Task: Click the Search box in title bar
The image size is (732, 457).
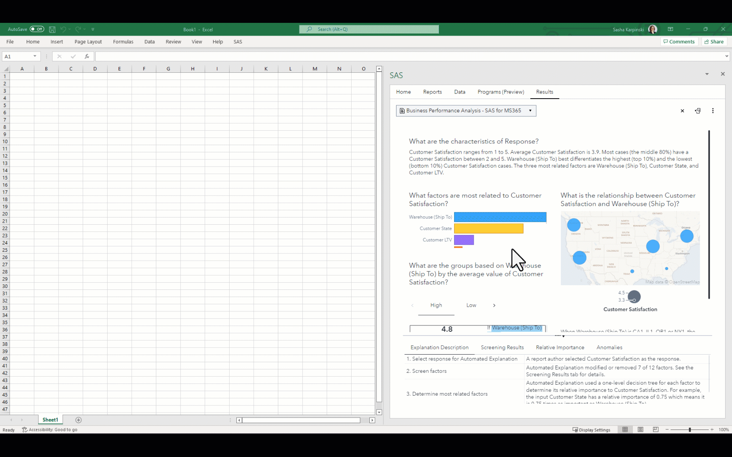Action: (369, 29)
